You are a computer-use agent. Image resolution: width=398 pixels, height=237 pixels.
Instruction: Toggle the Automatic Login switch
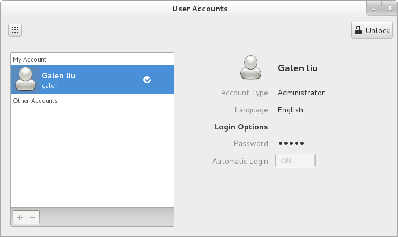(x=296, y=160)
